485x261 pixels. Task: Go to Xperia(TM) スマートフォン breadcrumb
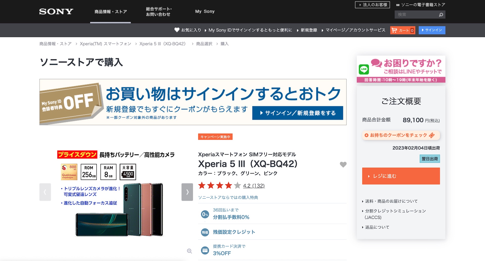(x=106, y=44)
